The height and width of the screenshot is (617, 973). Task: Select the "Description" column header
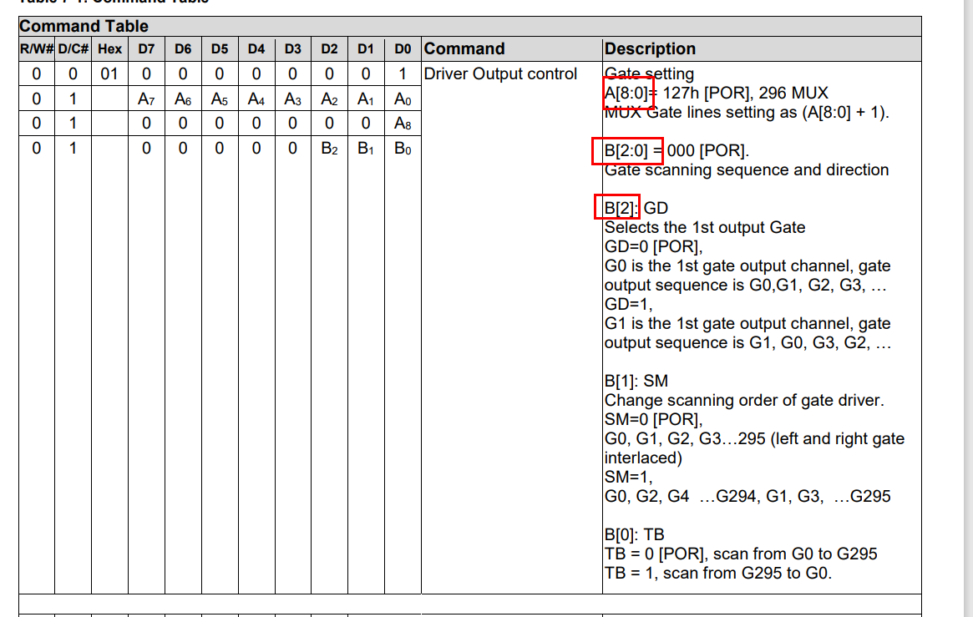pyautogui.click(x=762, y=49)
